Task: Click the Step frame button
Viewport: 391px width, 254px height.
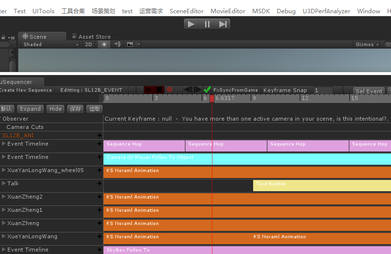Action: point(223,24)
